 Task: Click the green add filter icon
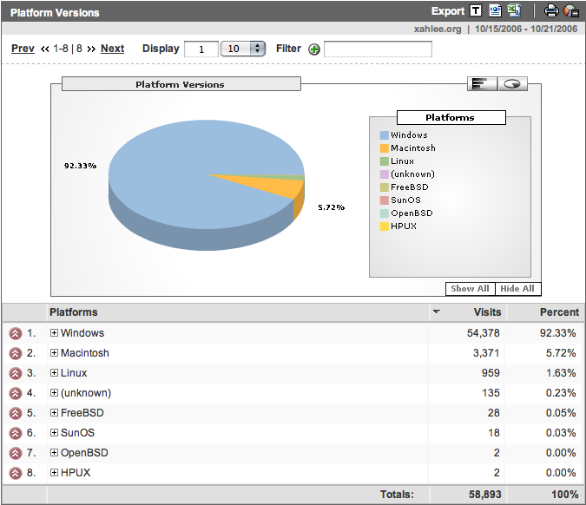pos(314,49)
